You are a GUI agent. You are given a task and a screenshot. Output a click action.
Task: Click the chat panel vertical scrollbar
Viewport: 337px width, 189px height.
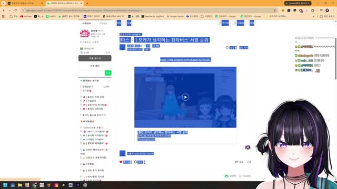point(335,58)
